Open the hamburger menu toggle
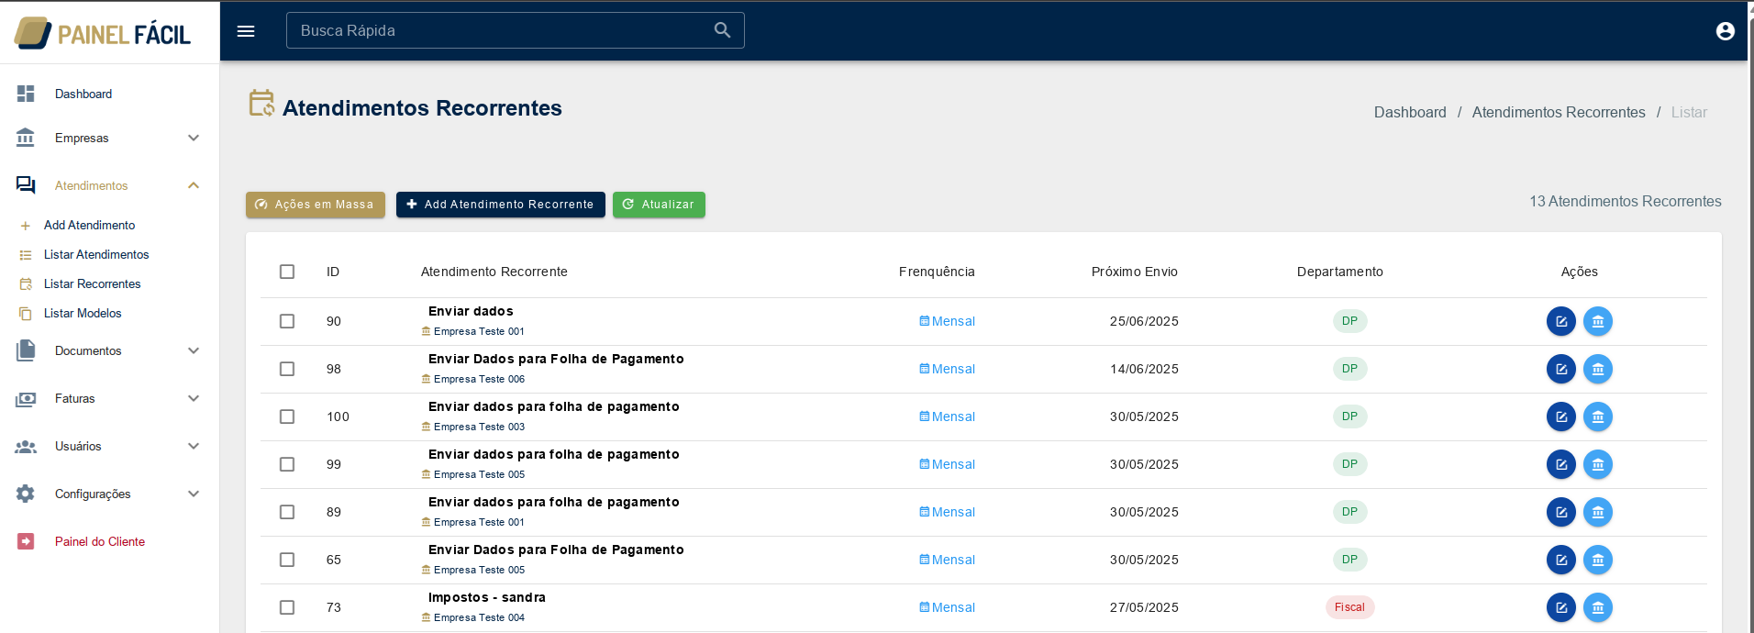 click(x=246, y=31)
